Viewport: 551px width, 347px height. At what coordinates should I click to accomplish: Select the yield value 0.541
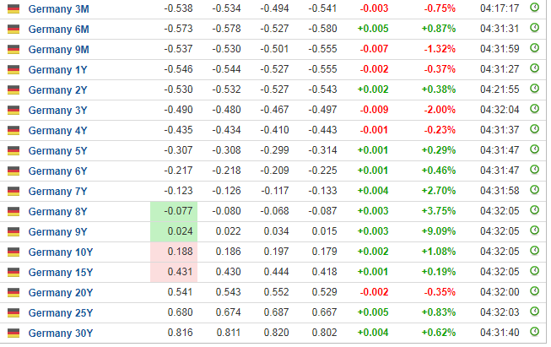point(180,292)
